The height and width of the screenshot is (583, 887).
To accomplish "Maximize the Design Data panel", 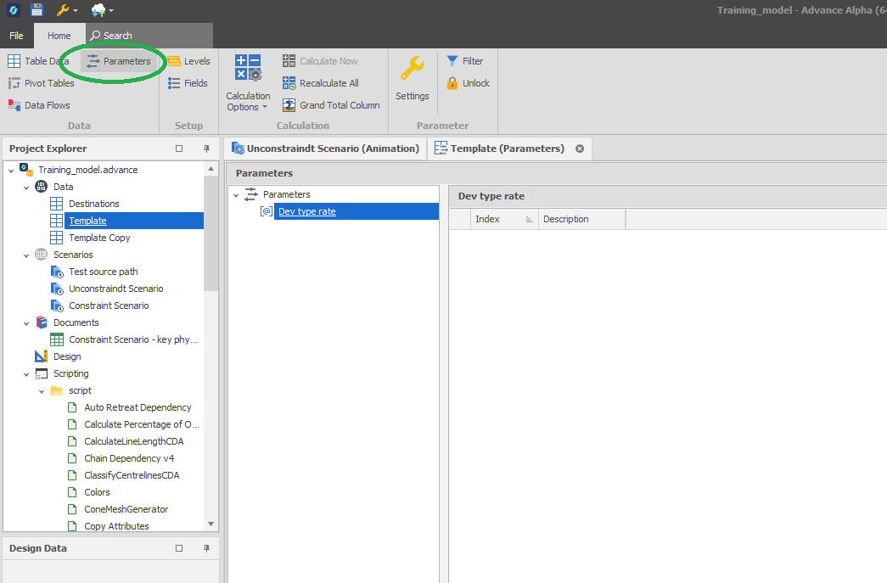I will click(x=179, y=549).
